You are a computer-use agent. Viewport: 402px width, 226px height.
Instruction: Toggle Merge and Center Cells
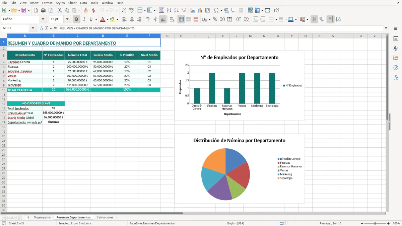click(181, 19)
